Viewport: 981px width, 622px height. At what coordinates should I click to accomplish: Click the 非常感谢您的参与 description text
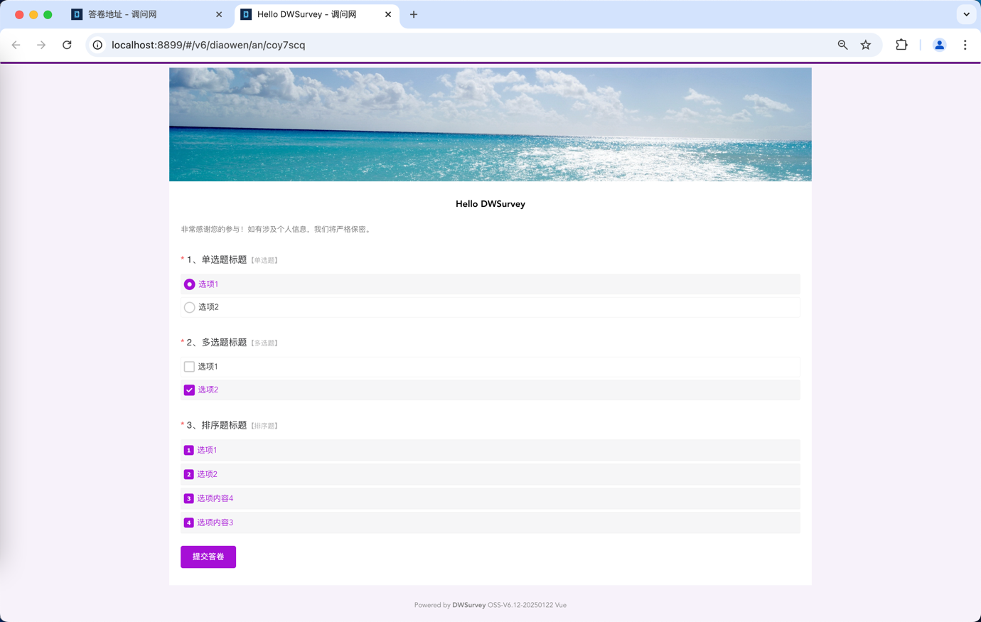277,229
